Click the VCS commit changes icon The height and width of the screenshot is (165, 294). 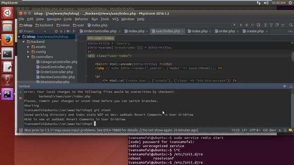271,25
